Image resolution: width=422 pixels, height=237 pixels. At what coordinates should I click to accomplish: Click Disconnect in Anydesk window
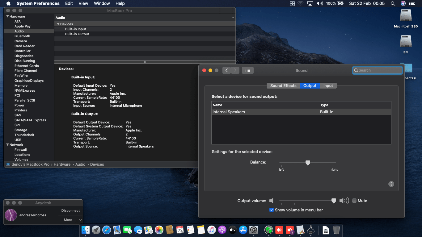tap(70, 210)
